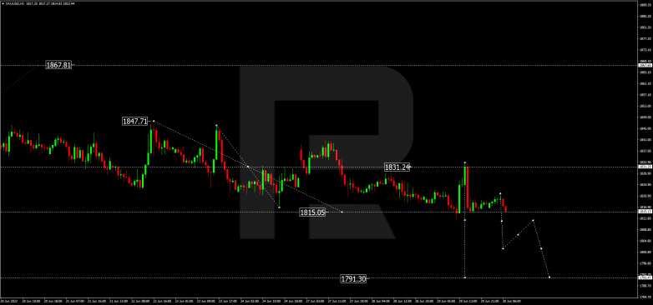
Task: Click the current price tag on price axis
Action: 645,212
